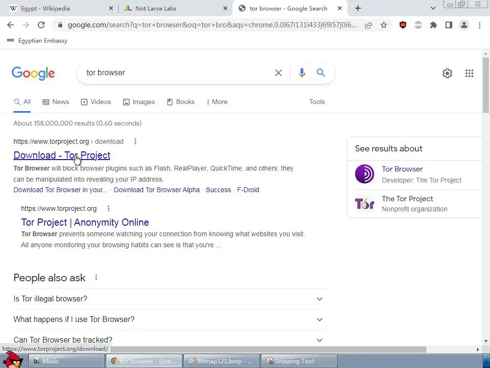Click the horizontal scrollbar at page bottom
The height and width of the screenshot is (368, 490).
click(269, 349)
